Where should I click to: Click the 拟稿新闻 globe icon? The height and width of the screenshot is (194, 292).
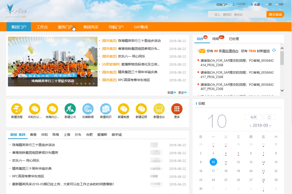coord(88,109)
